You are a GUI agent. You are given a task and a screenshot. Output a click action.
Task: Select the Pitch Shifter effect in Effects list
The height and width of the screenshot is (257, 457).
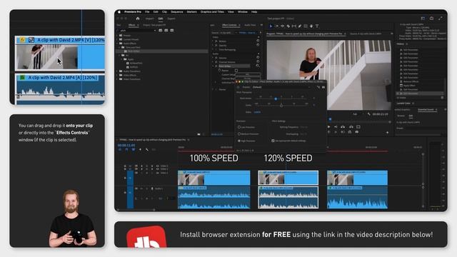[134, 51]
